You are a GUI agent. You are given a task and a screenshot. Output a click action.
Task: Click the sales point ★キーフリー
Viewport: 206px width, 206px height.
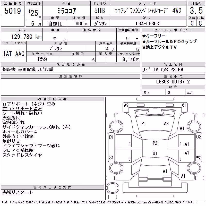click(154, 36)
